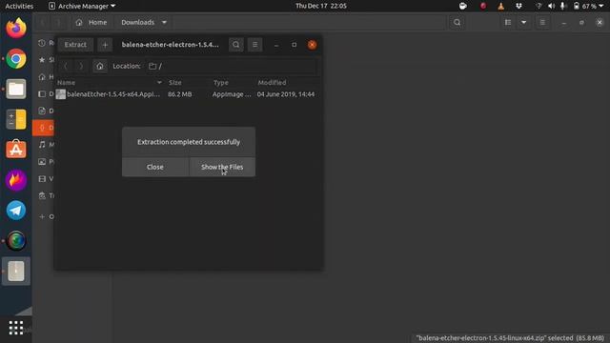The image size is (610, 343).
Task: Go to archive home location
Action: [99, 66]
